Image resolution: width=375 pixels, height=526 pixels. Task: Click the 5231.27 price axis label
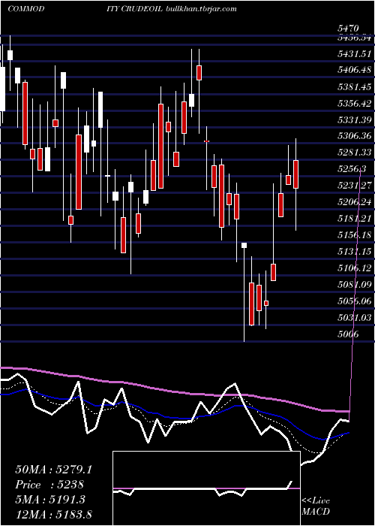pyautogui.click(x=355, y=186)
